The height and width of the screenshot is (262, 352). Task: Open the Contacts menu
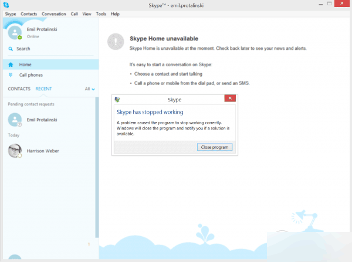(29, 14)
